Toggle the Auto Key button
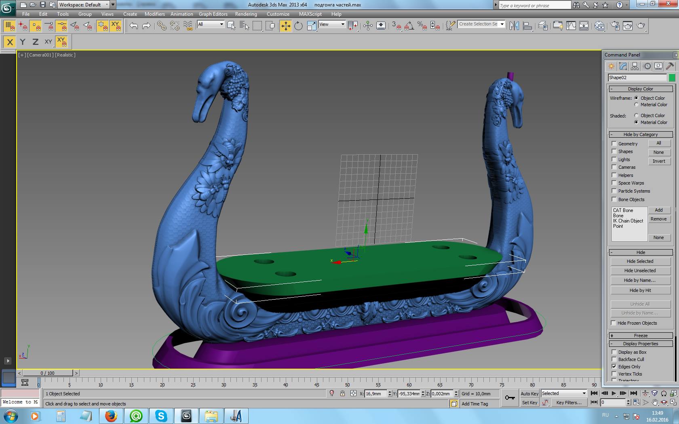 [529, 394]
